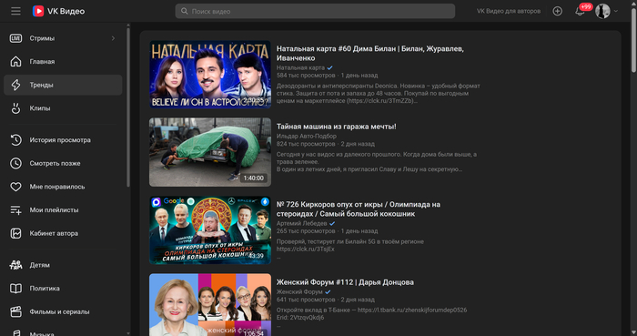Select the Тренды menu item
Screen dimensions: 637x336
pos(63,85)
